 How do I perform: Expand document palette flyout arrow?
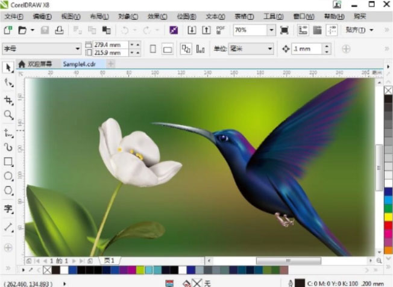pyautogui.click(x=24, y=270)
